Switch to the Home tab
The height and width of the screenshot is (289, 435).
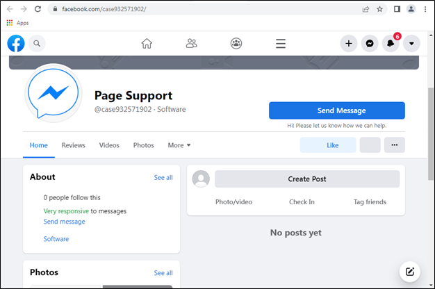click(38, 145)
